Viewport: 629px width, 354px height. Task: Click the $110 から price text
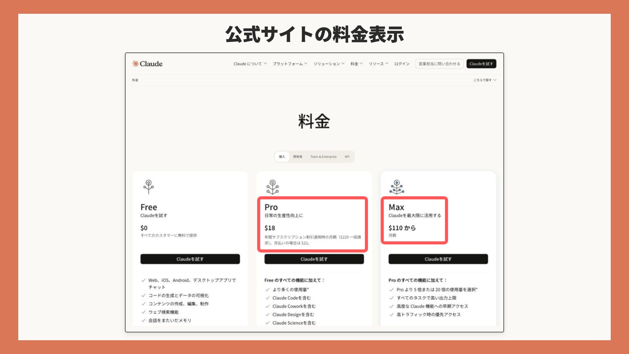coord(402,228)
